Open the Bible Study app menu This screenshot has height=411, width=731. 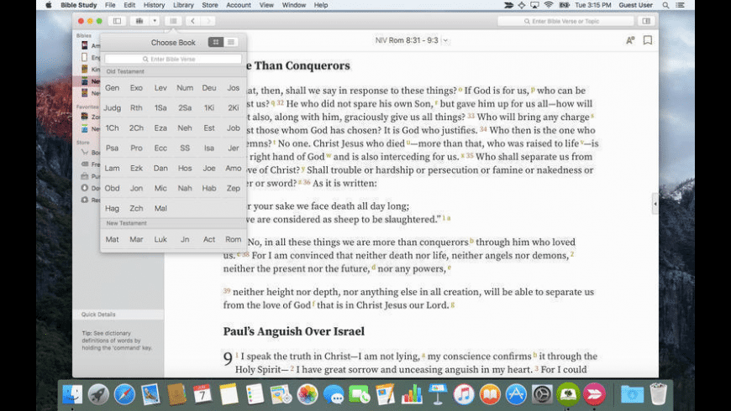(78, 5)
